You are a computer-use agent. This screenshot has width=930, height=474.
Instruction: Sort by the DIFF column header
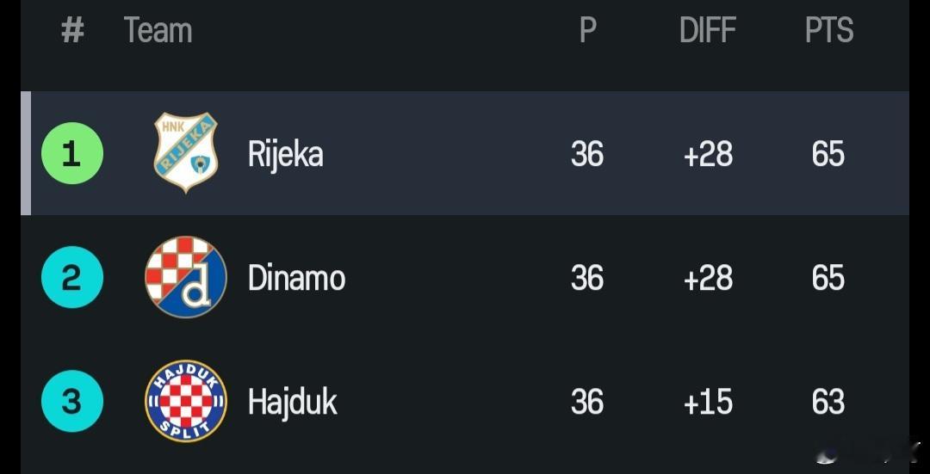tap(708, 30)
